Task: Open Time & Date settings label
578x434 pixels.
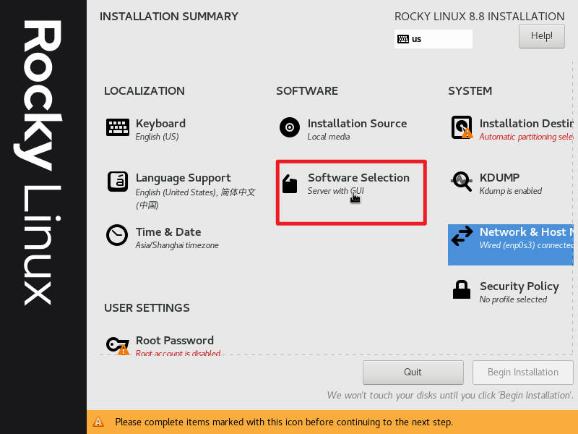Action: [168, 232]
